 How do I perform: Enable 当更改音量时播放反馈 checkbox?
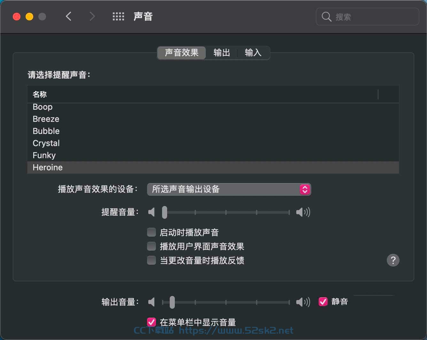coord(151,260)
